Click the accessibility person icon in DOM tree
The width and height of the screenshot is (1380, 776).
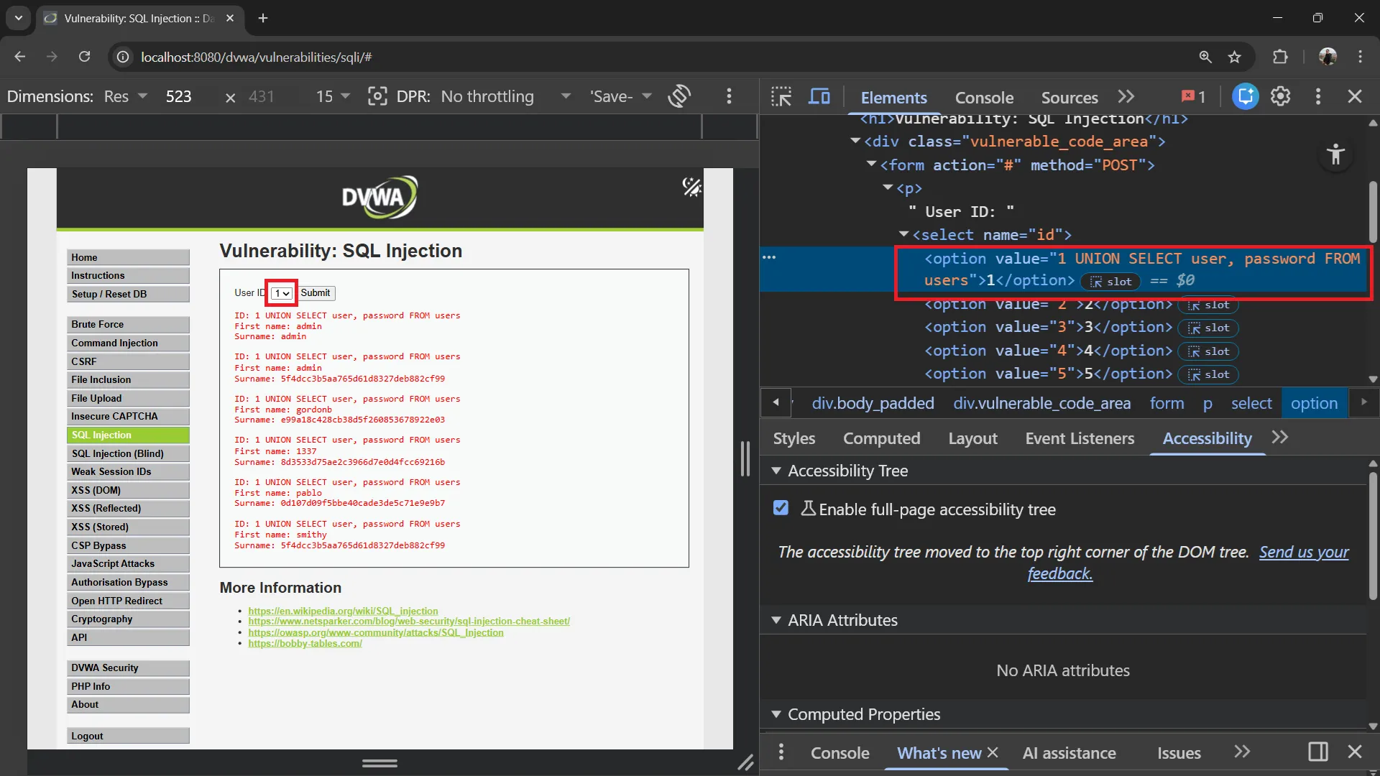(1335, 154)
